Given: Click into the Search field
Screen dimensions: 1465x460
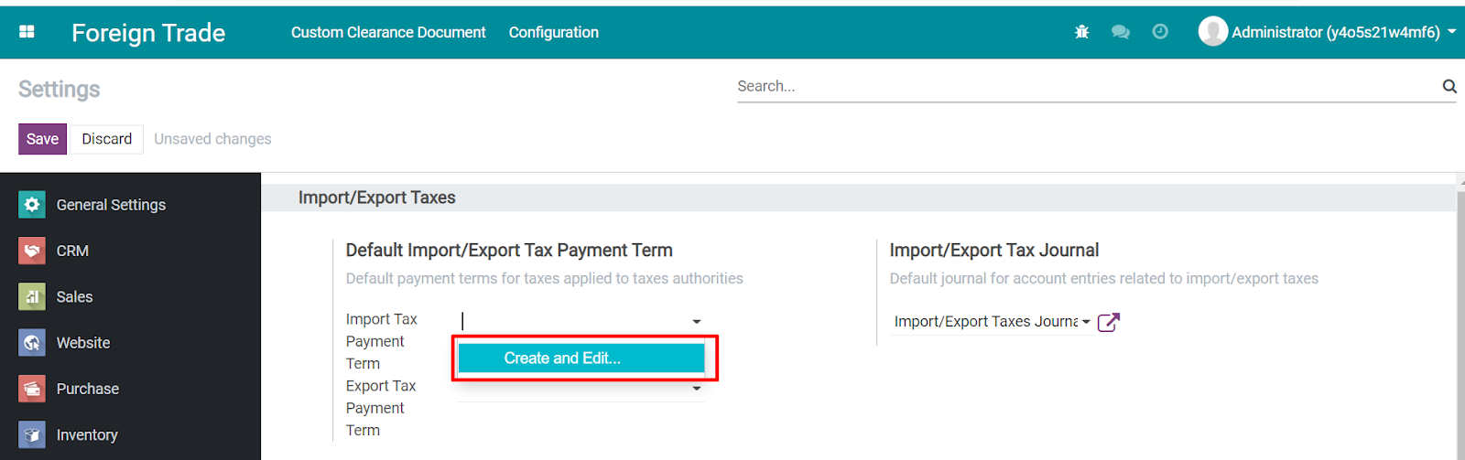Looking at the screenshot, I should tap(1088, 86).
